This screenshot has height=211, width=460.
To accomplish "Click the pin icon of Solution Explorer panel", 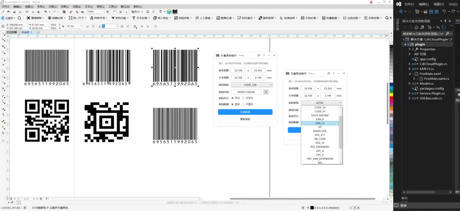I will pyautogui.click(x=445, y=21).
